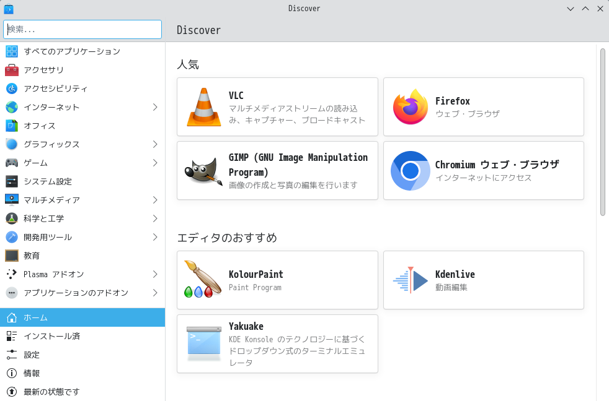Click the 検索 search input field
The width and height of the screenshot is (609, 401).
coord(82,30)
